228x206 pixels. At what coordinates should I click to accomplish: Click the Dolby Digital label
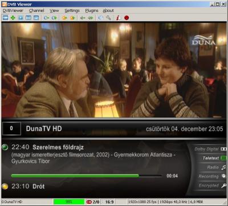[207, 149]
